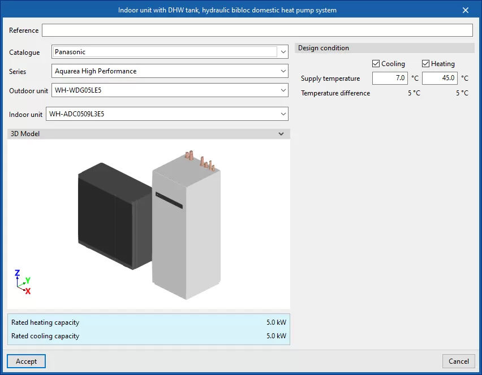Click the dialog title bar text
Screen dimensions: 482x375
(x=227, y=10)
